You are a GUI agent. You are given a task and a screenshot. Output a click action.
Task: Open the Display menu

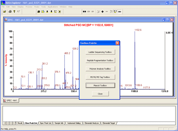21,7
